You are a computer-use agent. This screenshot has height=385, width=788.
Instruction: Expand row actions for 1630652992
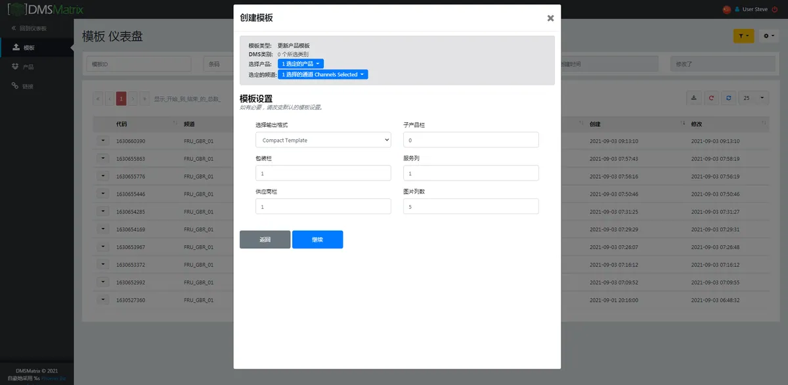click(103, 282)
